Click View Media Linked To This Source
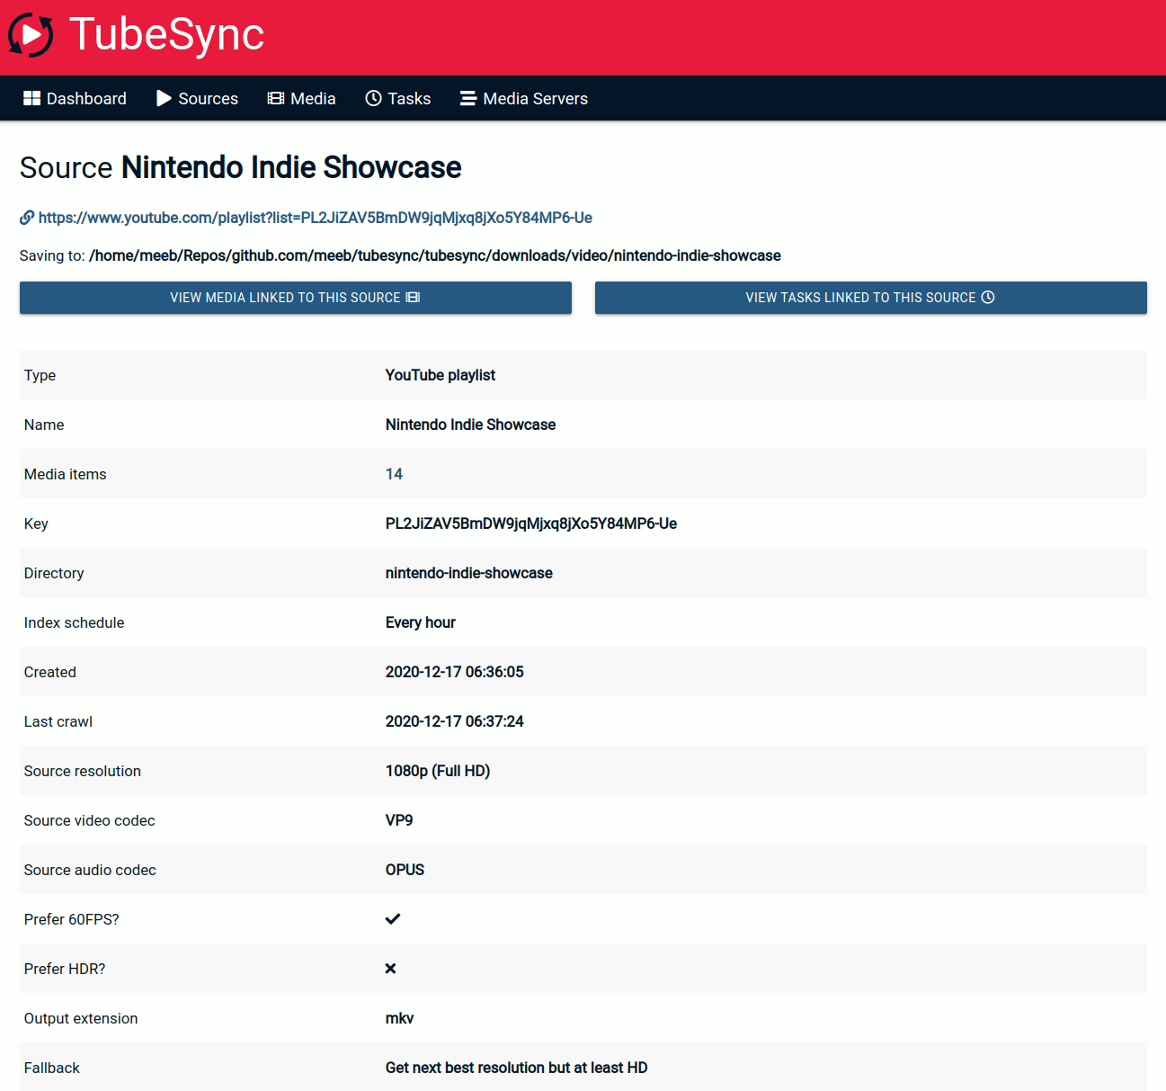Viewport: 1166px width, 1091px height. click(296, 298)
